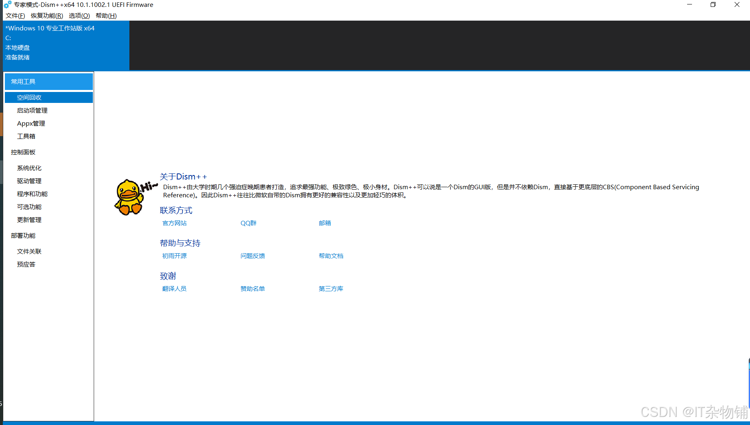Select 空间回收 in sidebar

coord(49,97)
